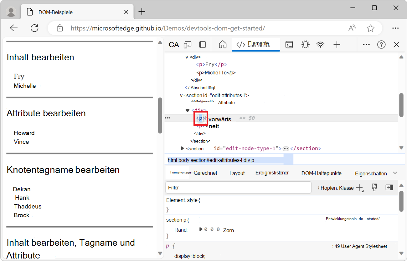Click the Read aloud icon in address bar
This screenshot has width=407, height=261.
tap(352, 28)
